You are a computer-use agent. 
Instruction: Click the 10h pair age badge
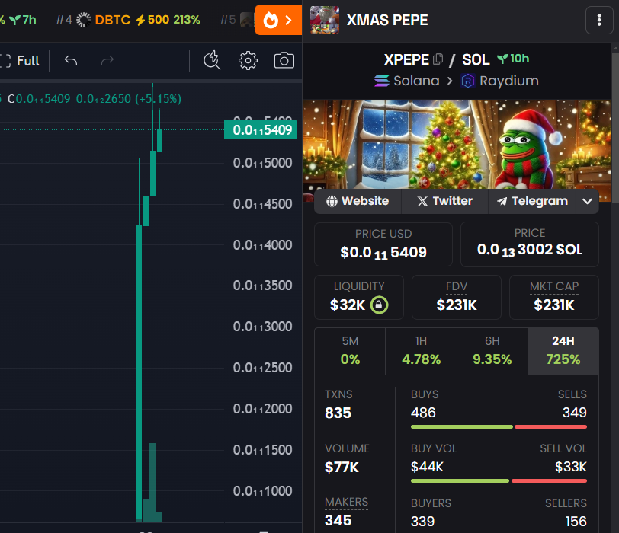pos(513,59)
